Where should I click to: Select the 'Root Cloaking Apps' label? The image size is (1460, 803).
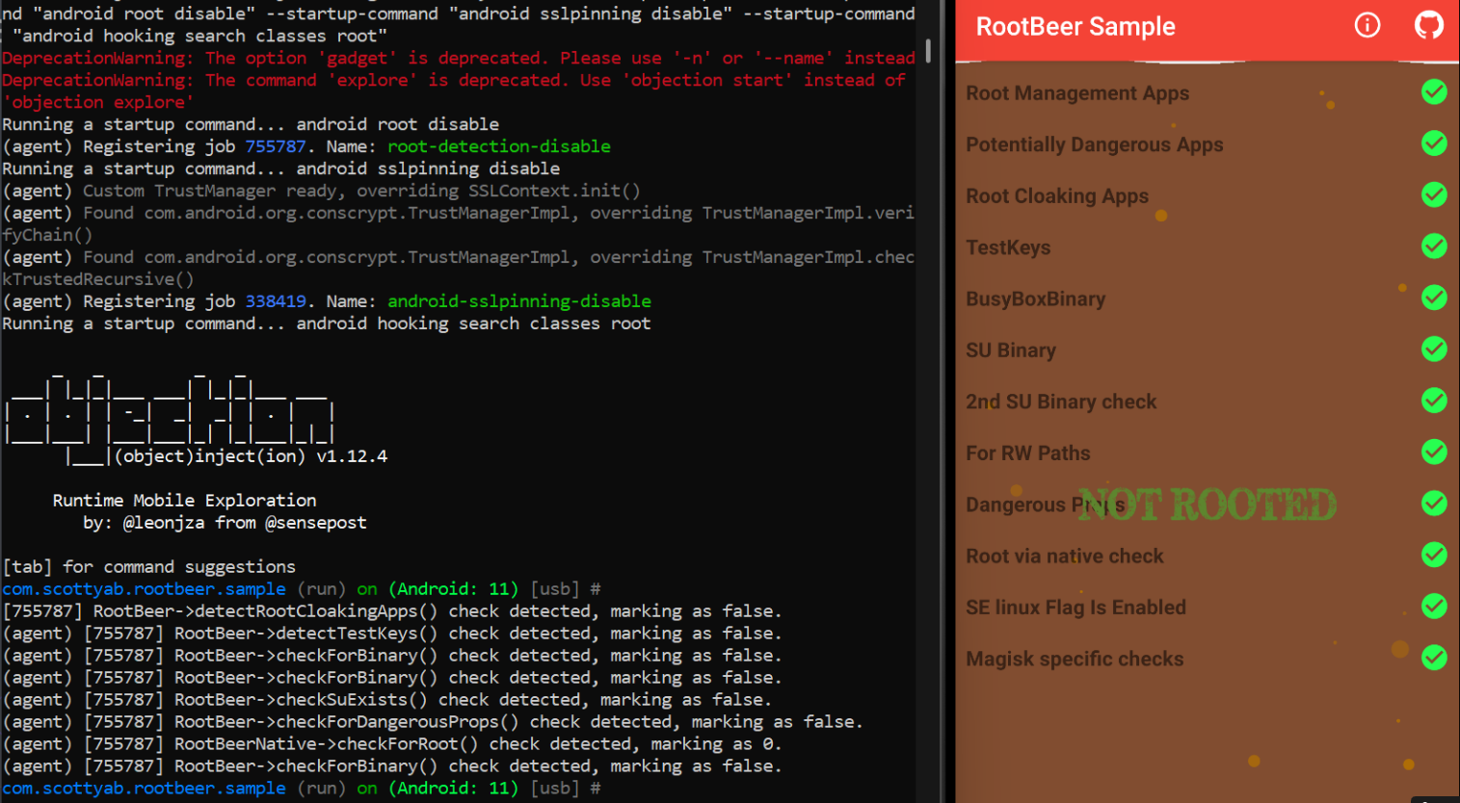1057,196
